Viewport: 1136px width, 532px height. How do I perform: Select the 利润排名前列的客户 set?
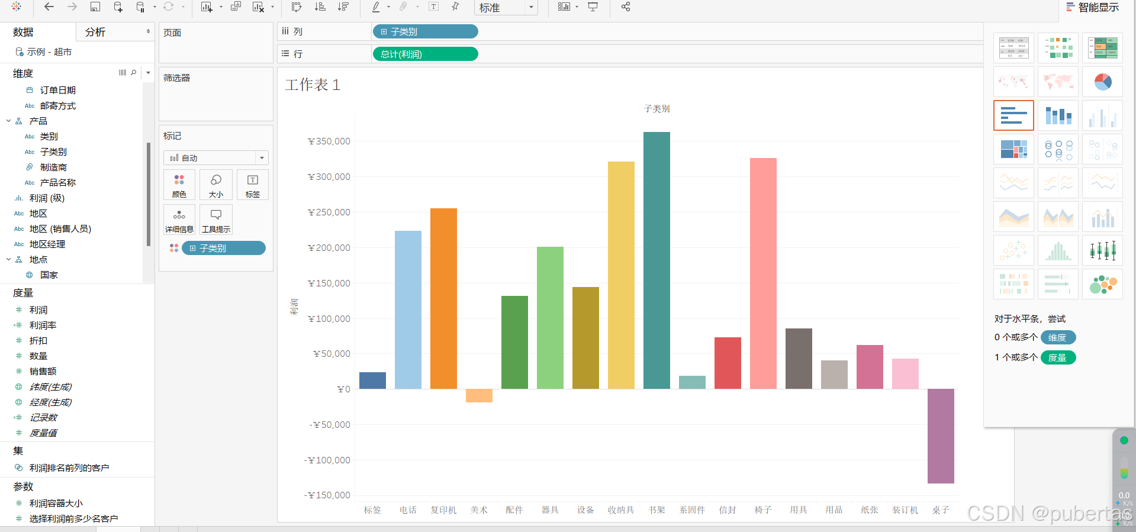(69, 467)
